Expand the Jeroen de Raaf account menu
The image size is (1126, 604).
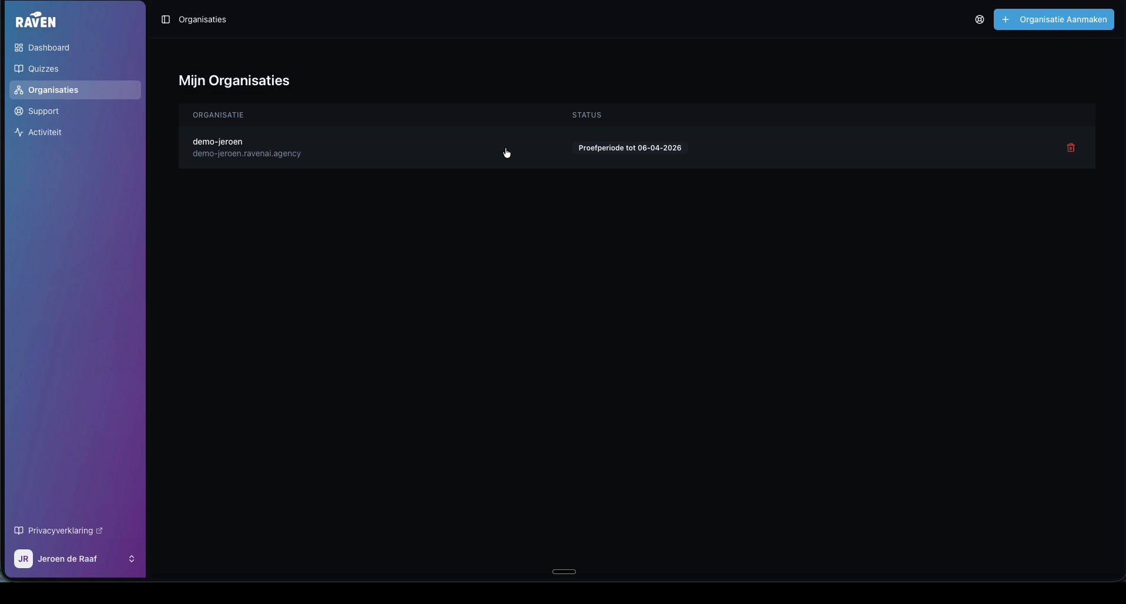coord(67,559)
